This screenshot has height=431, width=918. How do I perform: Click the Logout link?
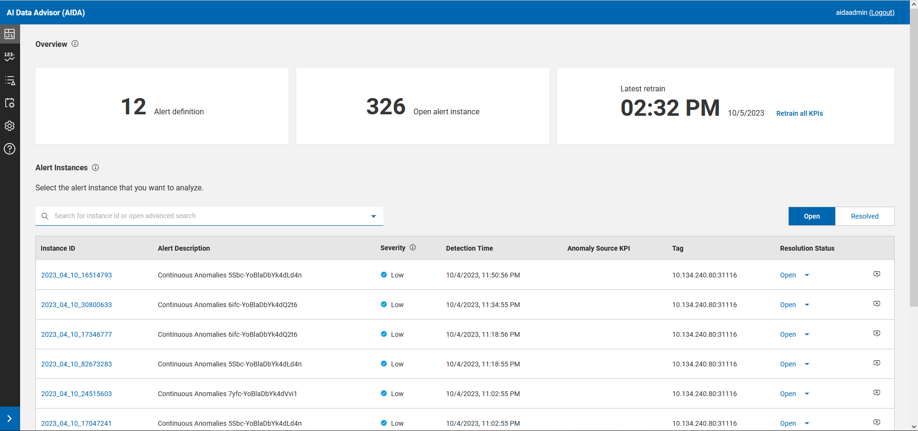(x=882, y=12)
